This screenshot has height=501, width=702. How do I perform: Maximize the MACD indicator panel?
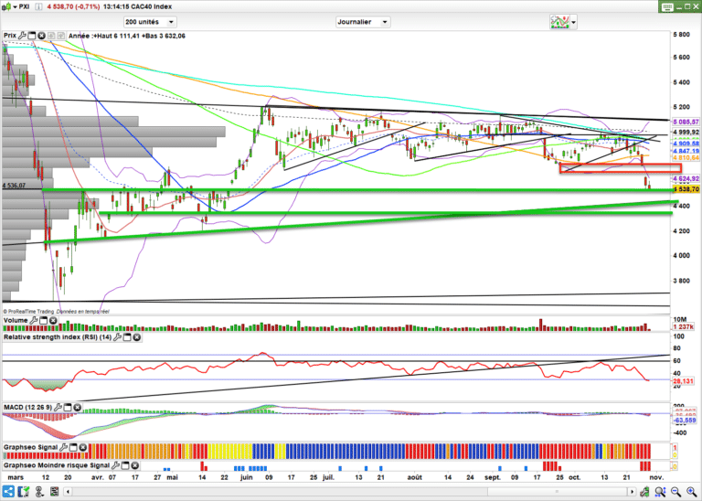69,407
